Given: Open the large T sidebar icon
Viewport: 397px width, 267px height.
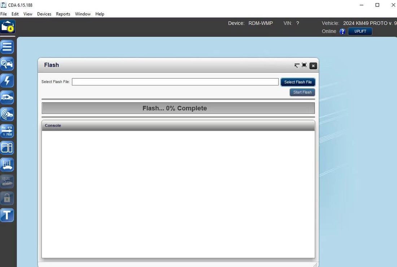Looking at the screenshot, I should coord(7,215).
